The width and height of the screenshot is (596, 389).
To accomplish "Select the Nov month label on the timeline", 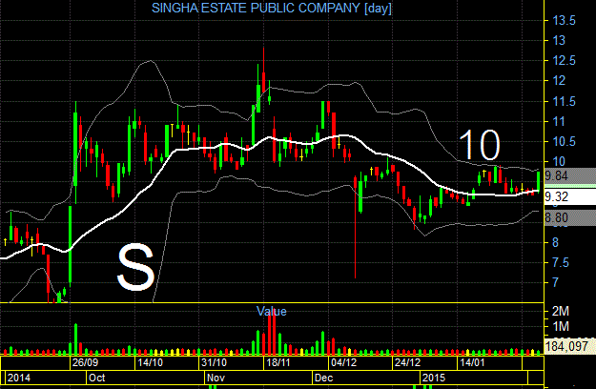I will (216, 378).
